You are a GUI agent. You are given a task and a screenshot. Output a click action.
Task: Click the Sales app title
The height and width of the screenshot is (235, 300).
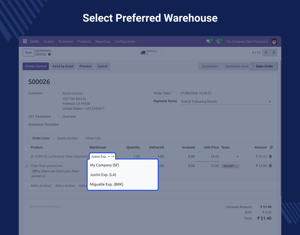click(x=34, y=41)
